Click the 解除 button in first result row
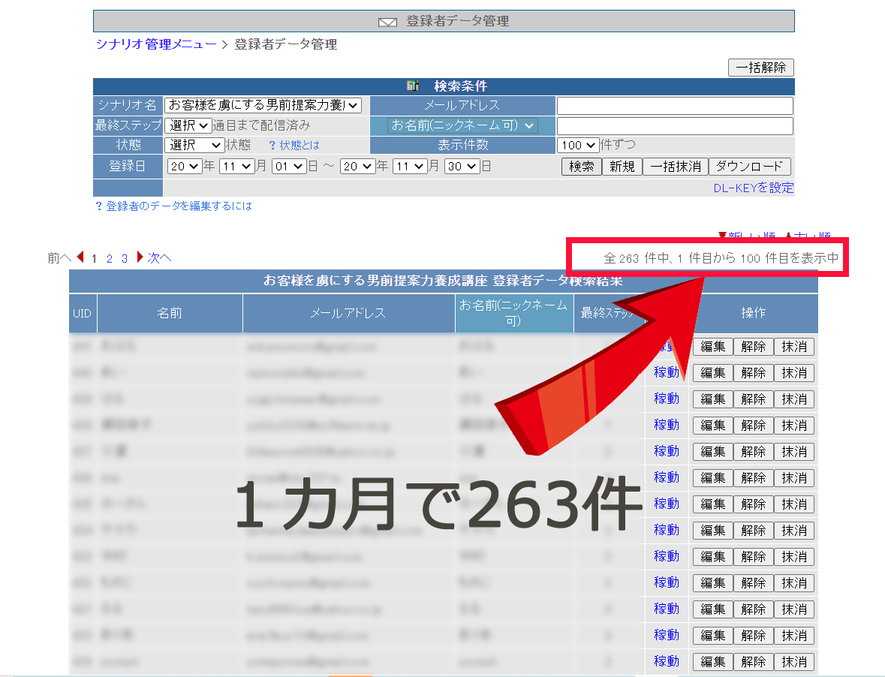The image size is (885, 677). [x=754, y=347]
